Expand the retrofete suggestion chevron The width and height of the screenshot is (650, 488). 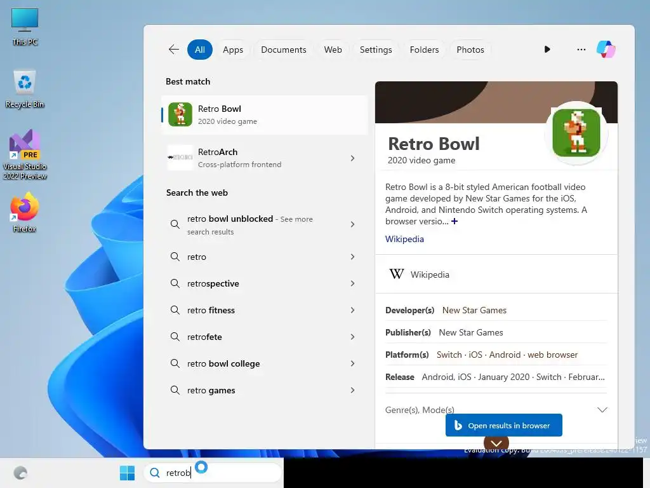pos(352,337)
